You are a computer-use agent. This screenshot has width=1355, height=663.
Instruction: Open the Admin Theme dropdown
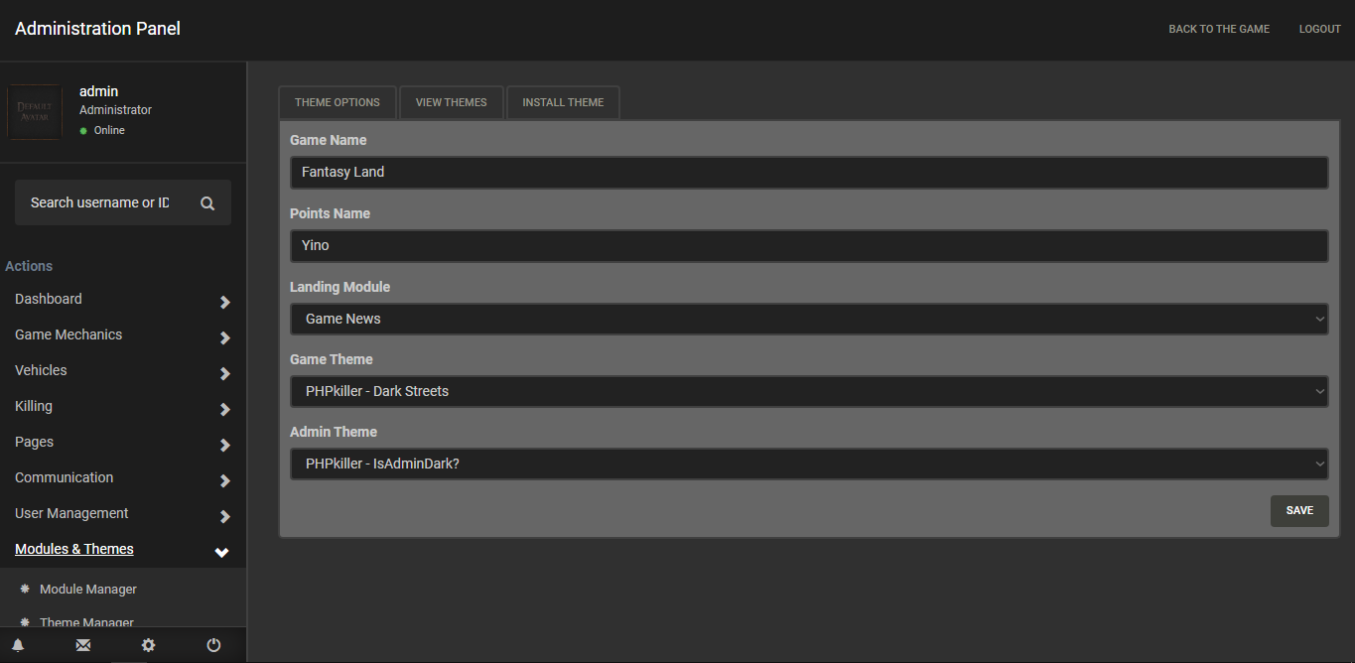pos(808,464)
